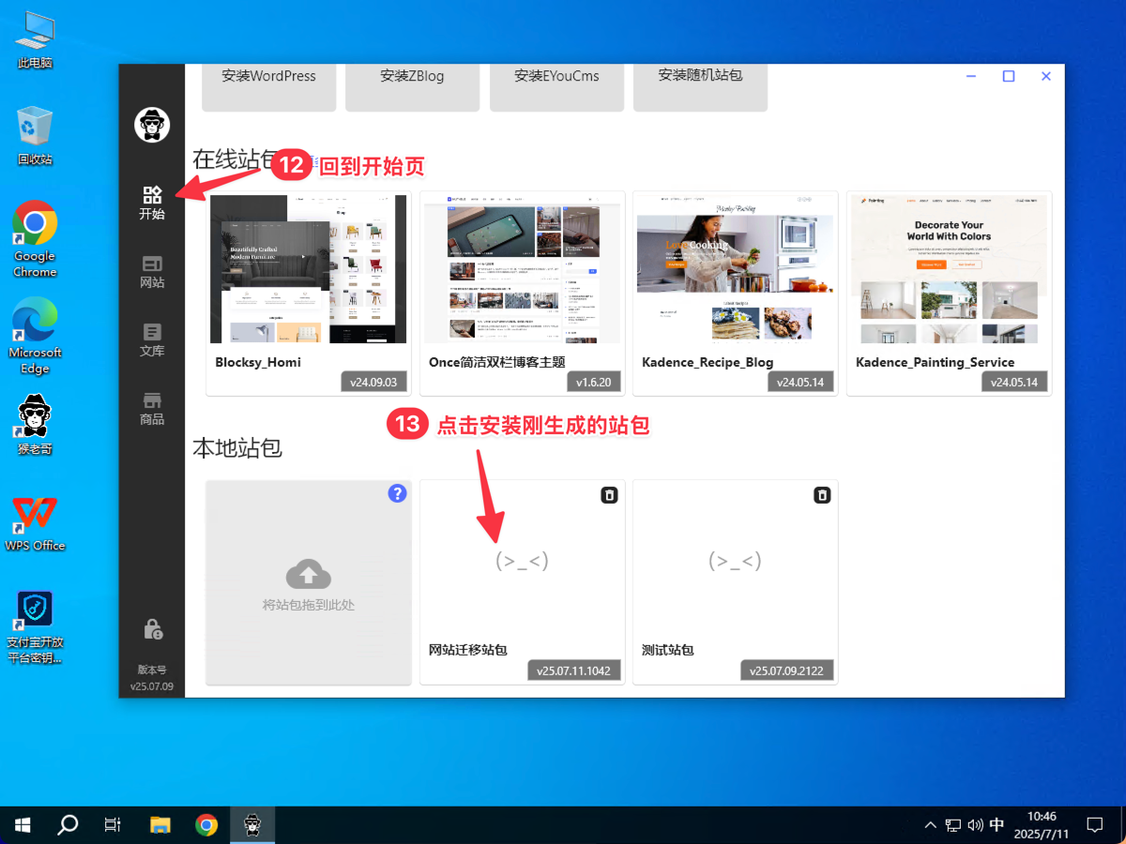Select the Blocksy_Homi site package thumbnail
This screenshot has width=1126, height=844.
309,269
